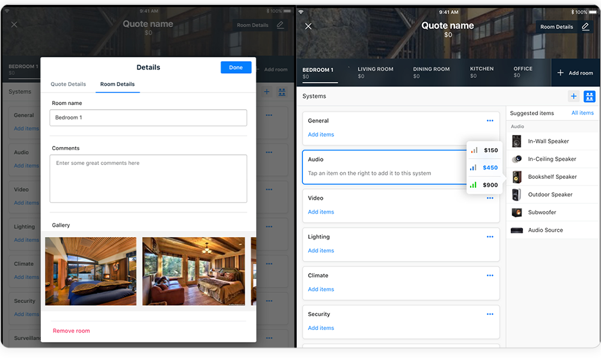Click the Add room label

[x=581, y=73]
